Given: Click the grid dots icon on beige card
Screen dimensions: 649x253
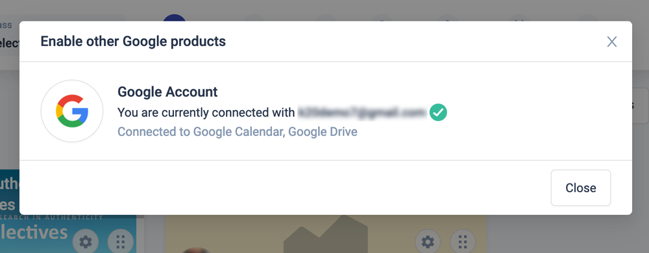Looking at the screenshot, I should tap(463, 241).
